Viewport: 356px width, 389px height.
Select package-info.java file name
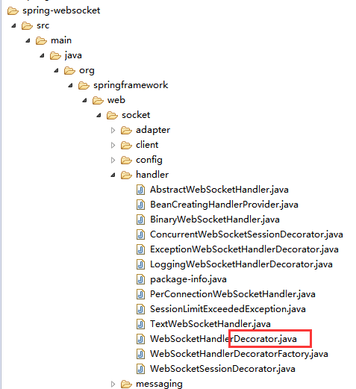(188, 279)
